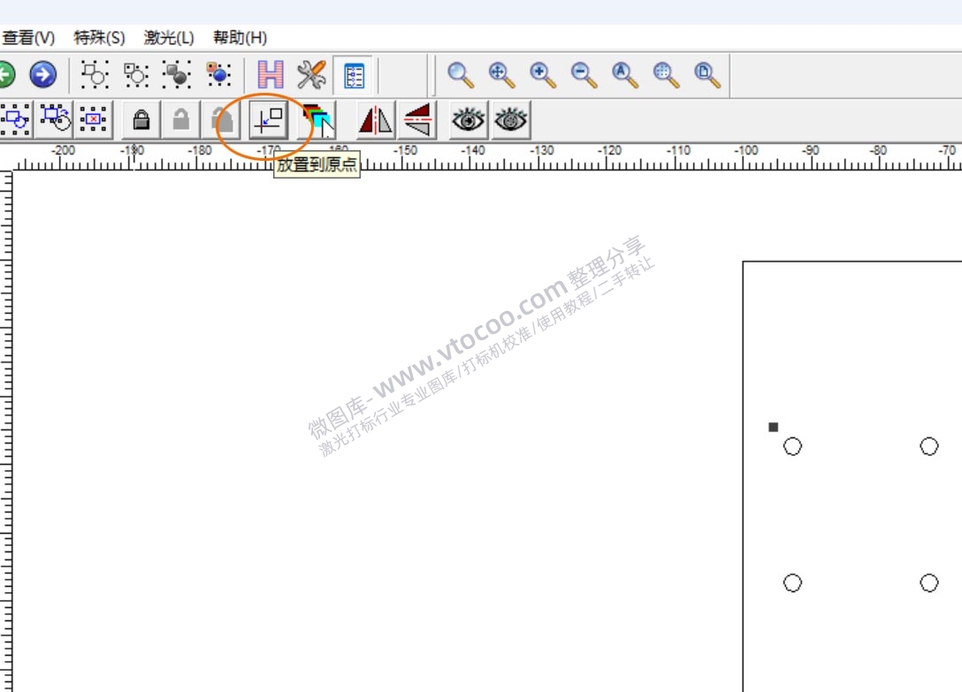Open the 帮助(H) menu
Image resolution: width=962 pixels, height=692 pixels.
[x=240, y=38]
